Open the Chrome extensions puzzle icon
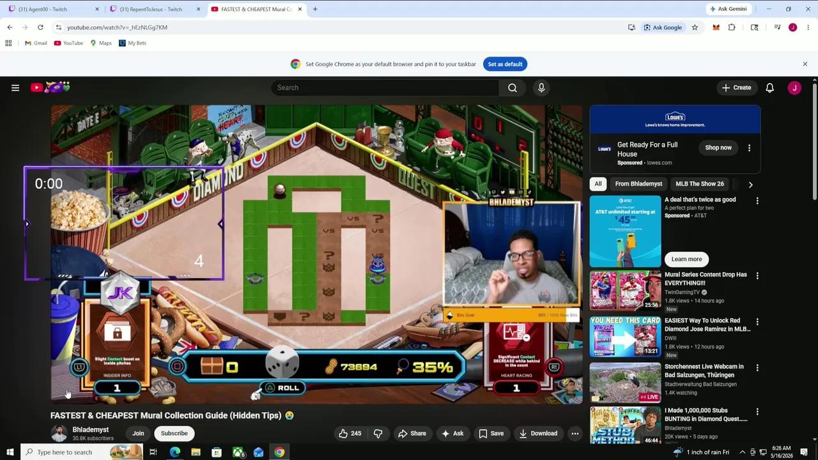The width and height of the screenshot is (818, 460). (732, 27)
